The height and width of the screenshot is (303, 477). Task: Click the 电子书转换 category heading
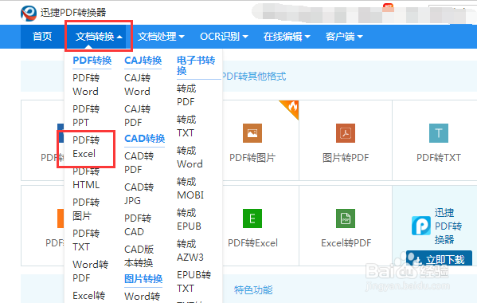196,65
